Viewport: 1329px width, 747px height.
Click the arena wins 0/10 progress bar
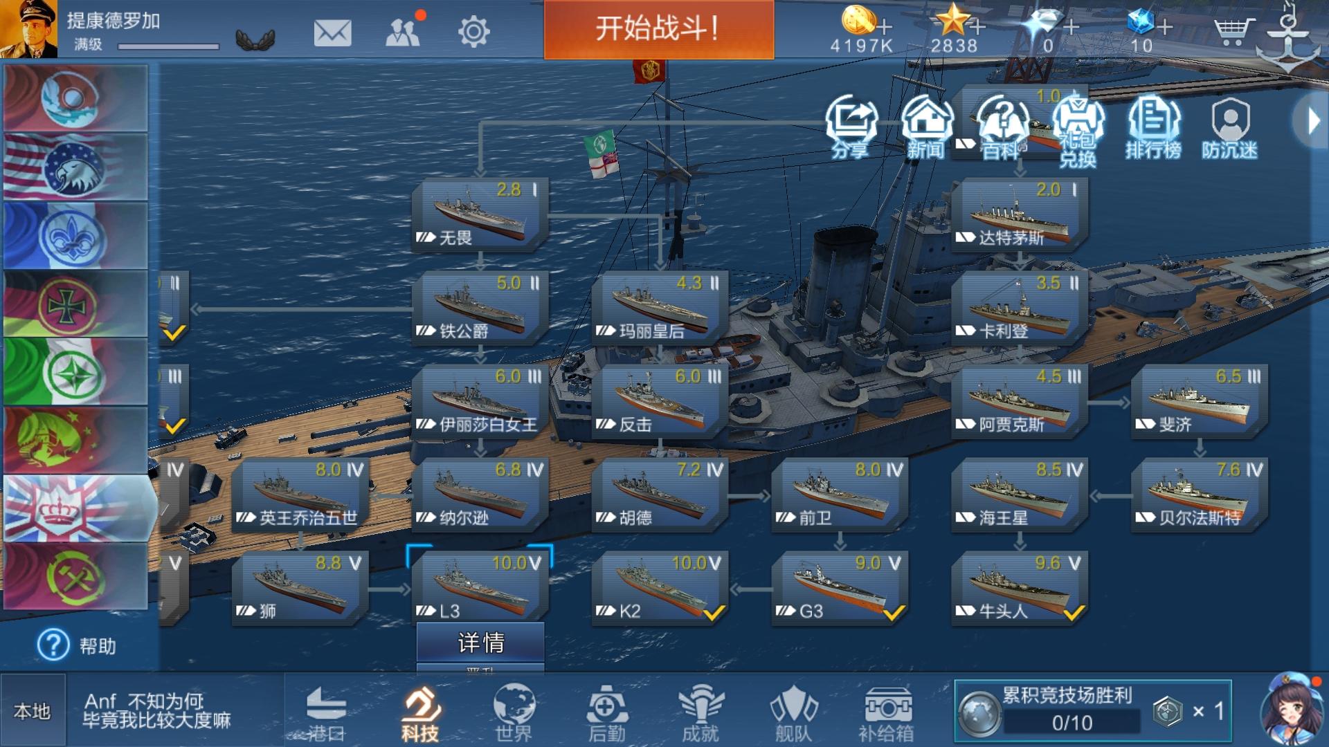pyautogui.click(x=1072, y=723)
